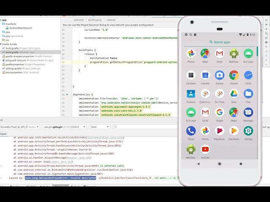Image resolution: width=270 pixels, height=202 pixels.
Task: Open the Error log level dropdown
Action: tap(100, 127)
